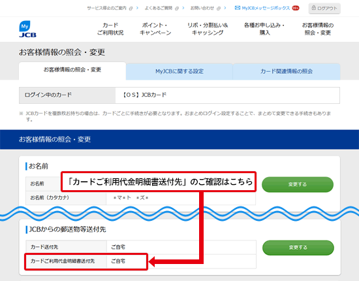359x281 pixels.
Task: Open the お問い合わせ link
Action: pyautogui.click(x=202, y=8)
